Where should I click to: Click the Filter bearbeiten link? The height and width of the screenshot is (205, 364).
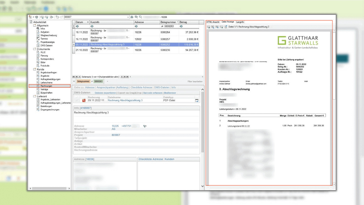pyautogui.click(x=195, y=81)
